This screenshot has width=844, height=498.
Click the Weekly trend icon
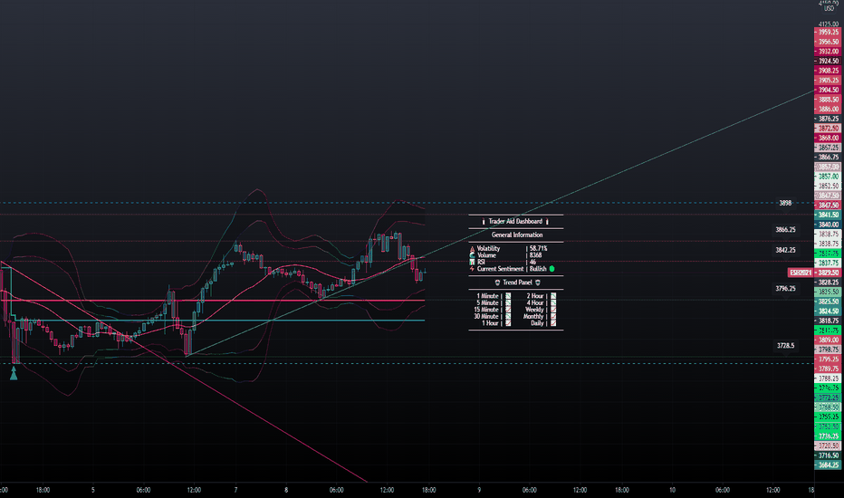point(553,310)
